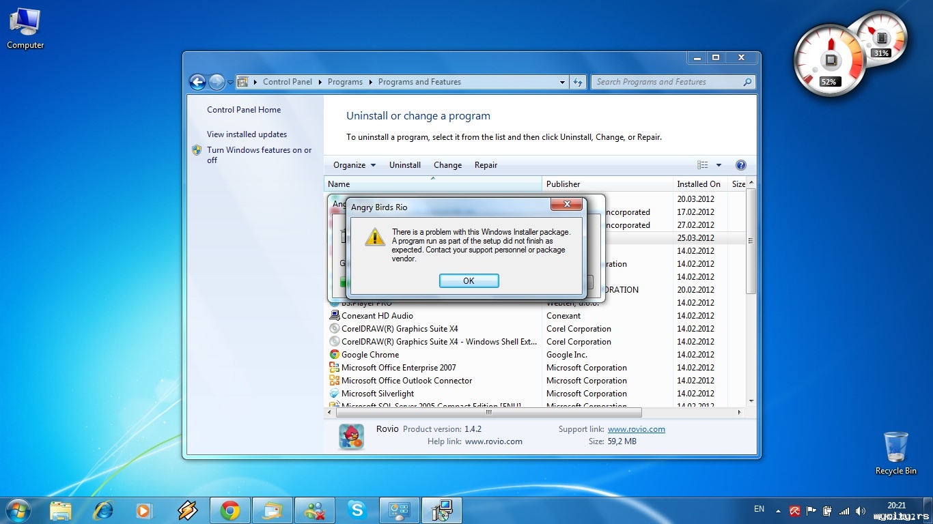Click the Google Chrome icon in program list
Screen dimensions: 933x524
pos(334,355)
